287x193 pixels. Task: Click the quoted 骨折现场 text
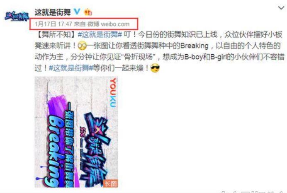tap(140, 57)
